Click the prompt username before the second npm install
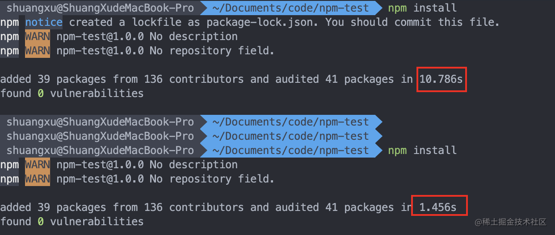 (x=100, y=150)
